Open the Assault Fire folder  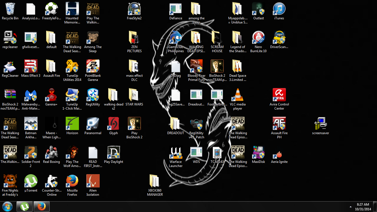click(52, 66)
